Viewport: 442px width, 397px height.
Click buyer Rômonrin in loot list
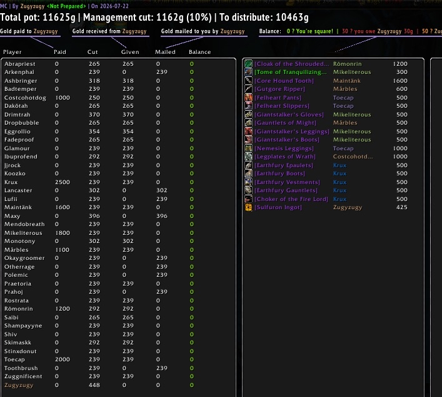click(348, 64)
